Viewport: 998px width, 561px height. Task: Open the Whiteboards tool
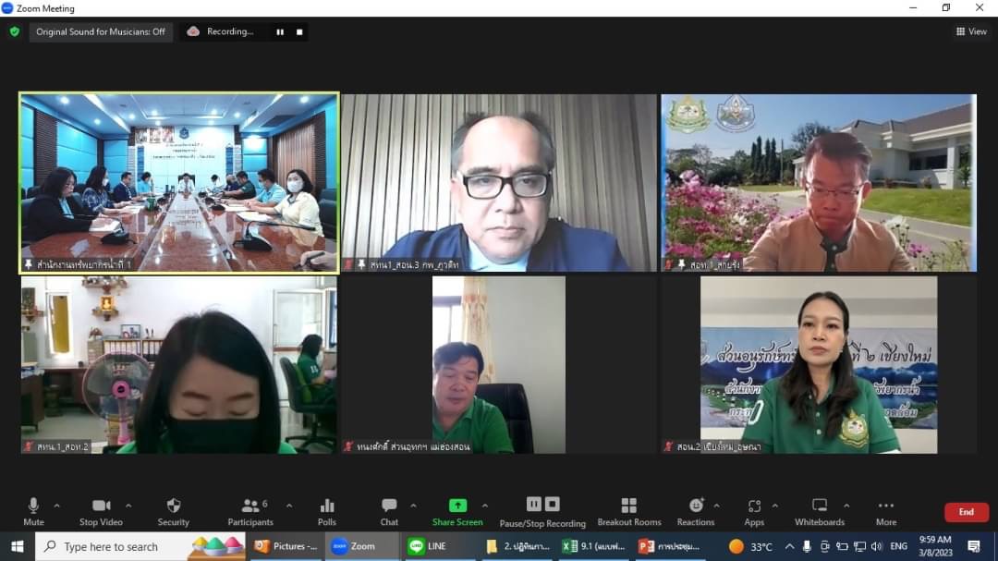click(x=819, y=512)
